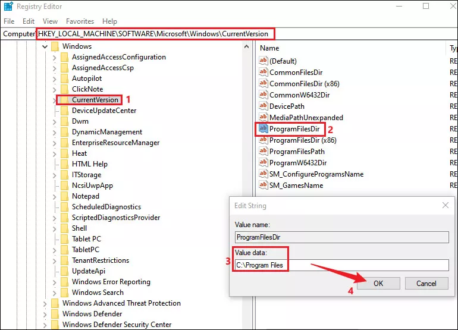The height and width of the screenshot is (330, 458).
Task: Click the ProgramW6432Dir value icon
Action: pos(263,163)
